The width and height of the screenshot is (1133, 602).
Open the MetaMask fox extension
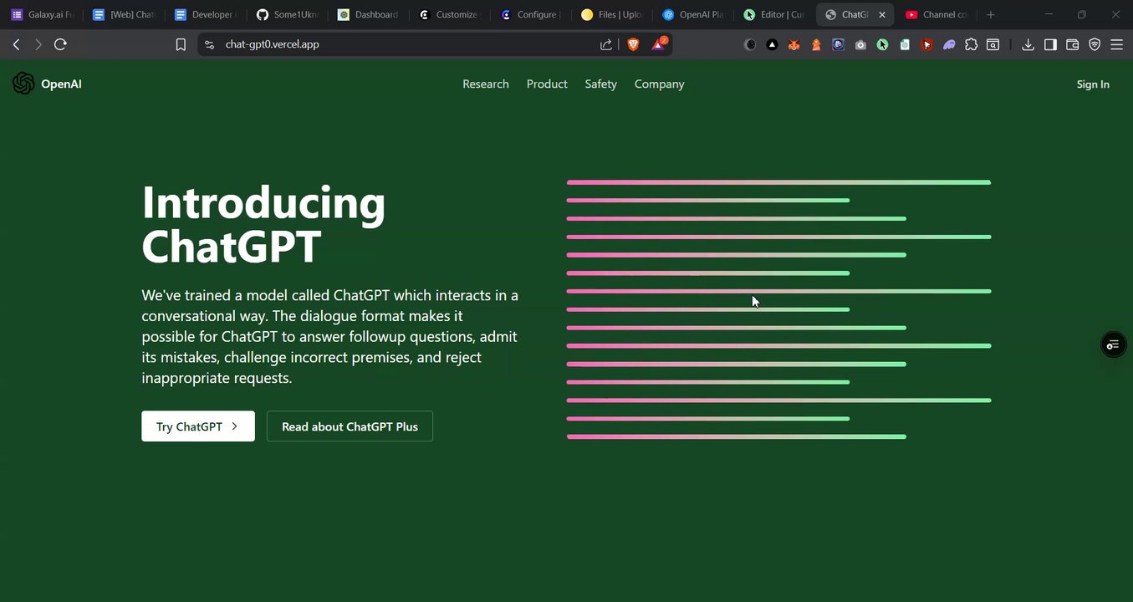pyautogui.click(x=794, y=44)
